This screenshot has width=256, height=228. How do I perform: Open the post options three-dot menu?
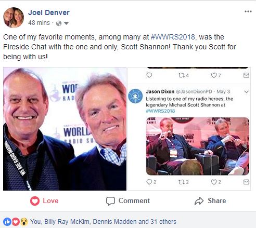(x=248, y=11)
